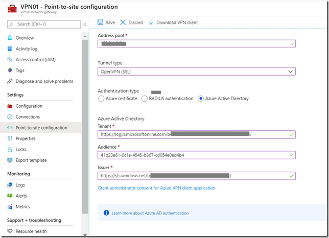This screenshot has width=329, height=238.
Task: Click the Resource health heart icon
Action: (10, 231)
